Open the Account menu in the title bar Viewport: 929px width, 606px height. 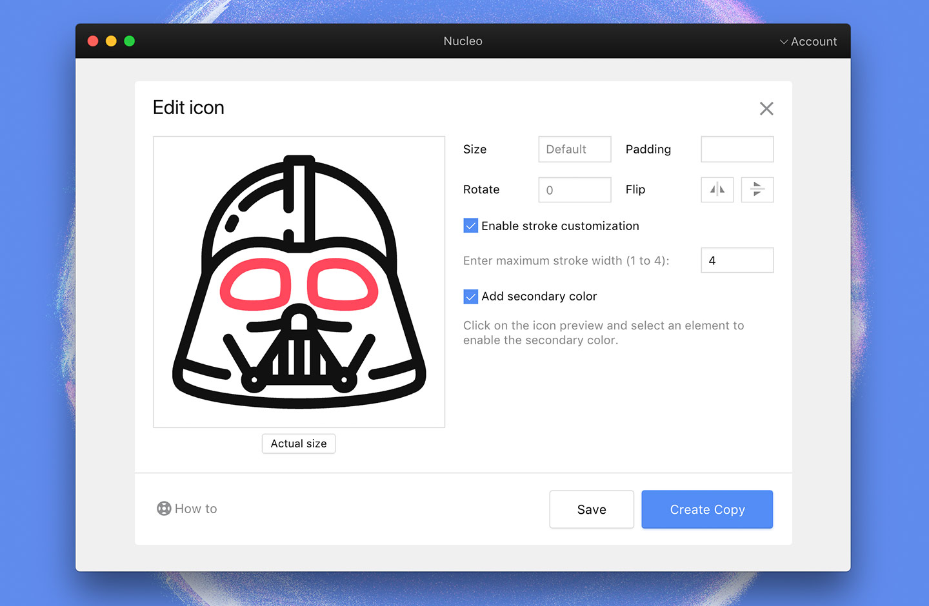[x=807, y=41]
